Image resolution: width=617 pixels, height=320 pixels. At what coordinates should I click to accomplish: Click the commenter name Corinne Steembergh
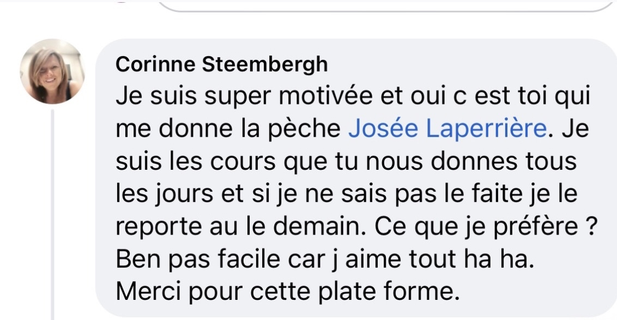(222, 65)
